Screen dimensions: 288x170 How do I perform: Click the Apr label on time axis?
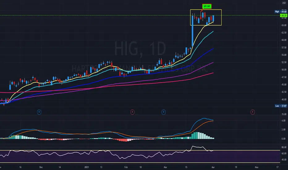pos(213,167)
